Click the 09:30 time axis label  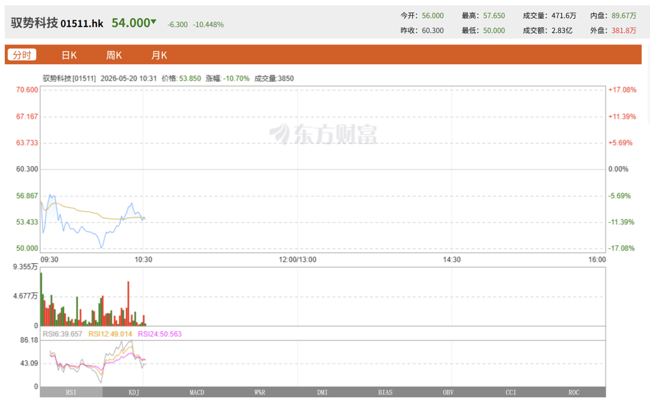tap(49, 260)
